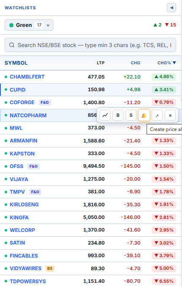Click the 1.50% change pill for OFSS

tap(164, 166)
